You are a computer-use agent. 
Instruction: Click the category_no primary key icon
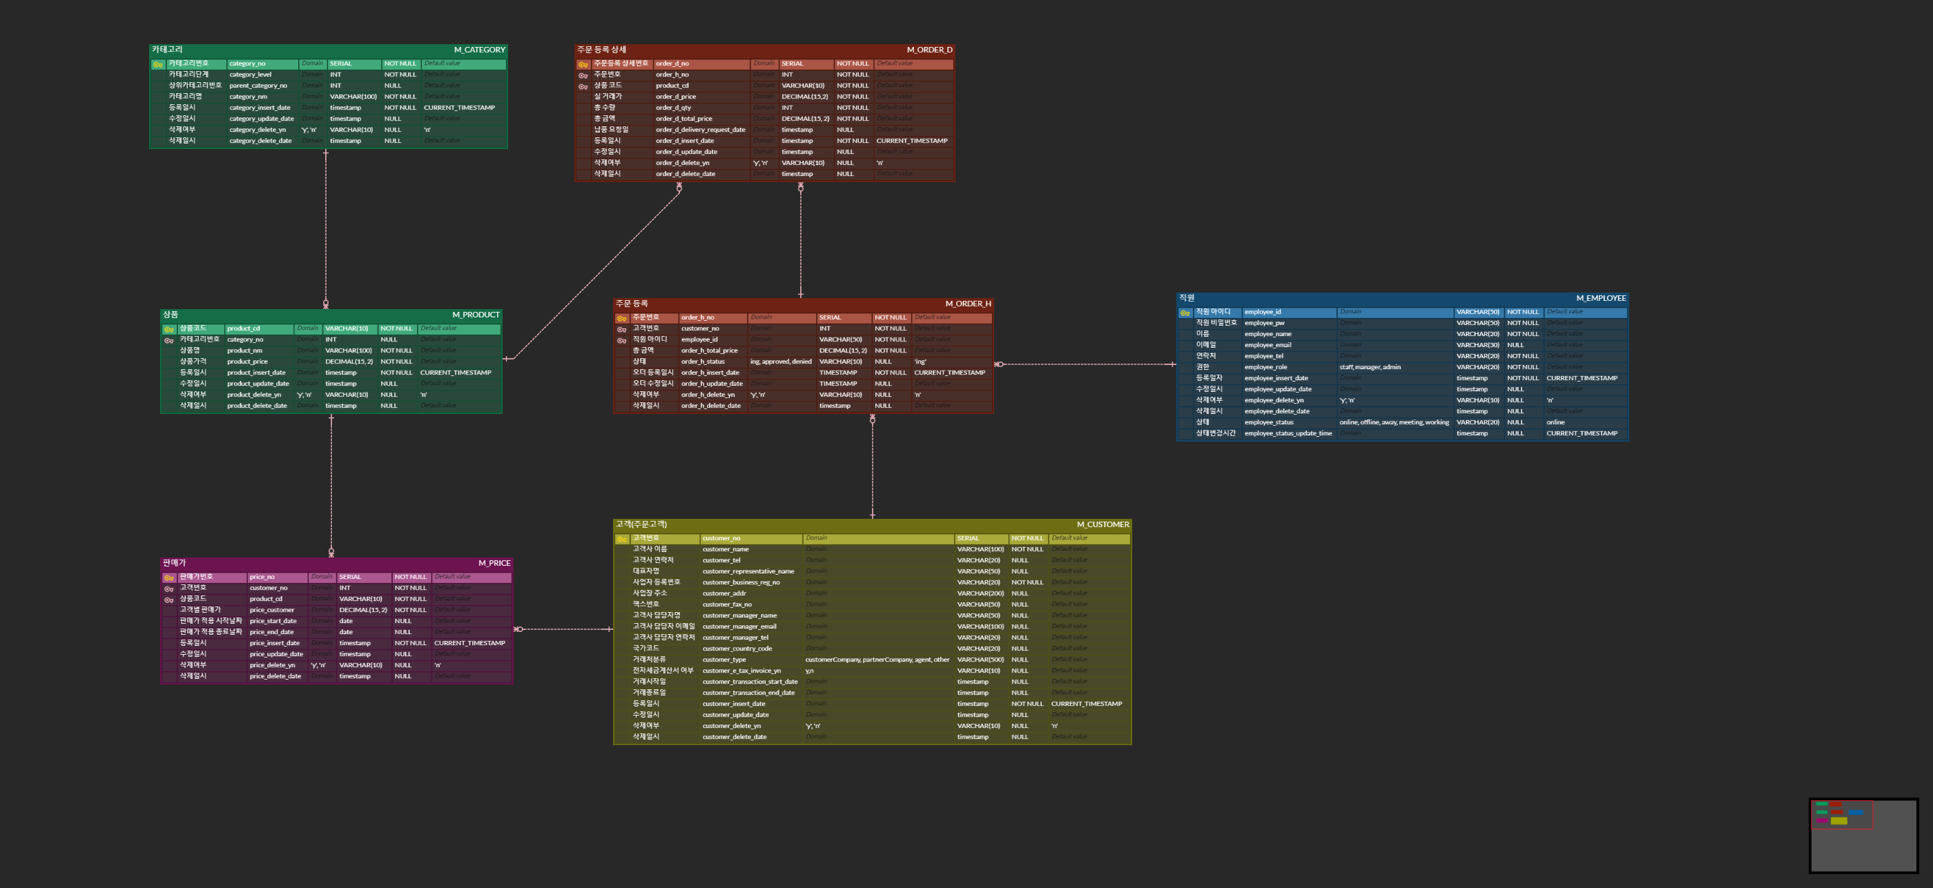(157, 64)
